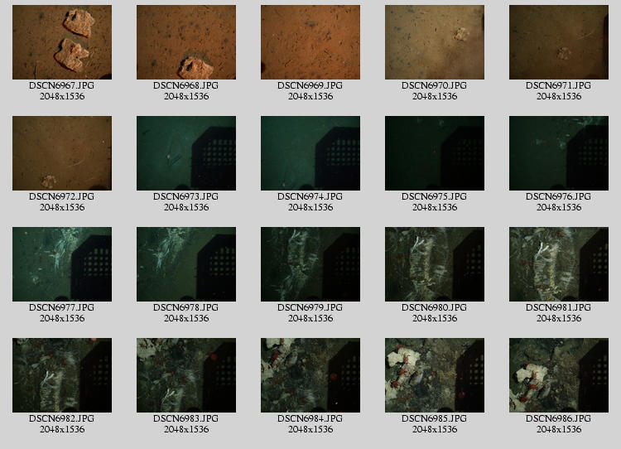Image resolution: width=621 pixels, height=449 pixels.
Task: Click the DSCN6974.JPG filename label
Action: 310,196
